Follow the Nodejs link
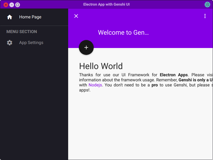The width and height of the screenshot is (213, 160). tap(95, 85)
